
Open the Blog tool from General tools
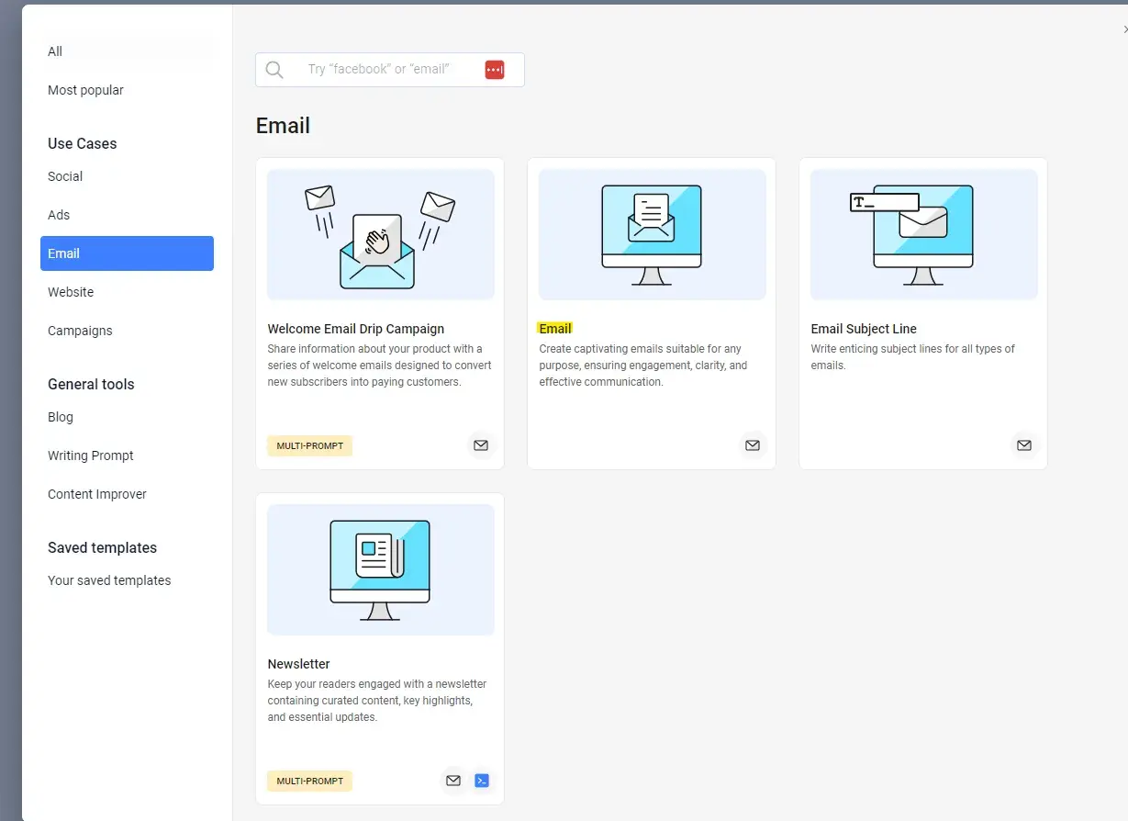(x=60, y=417)
